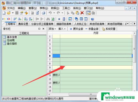The height and width of the screenshot is (102, 138).
Task: Open the 查看(V) menu
Action: (x=33, y=8)
